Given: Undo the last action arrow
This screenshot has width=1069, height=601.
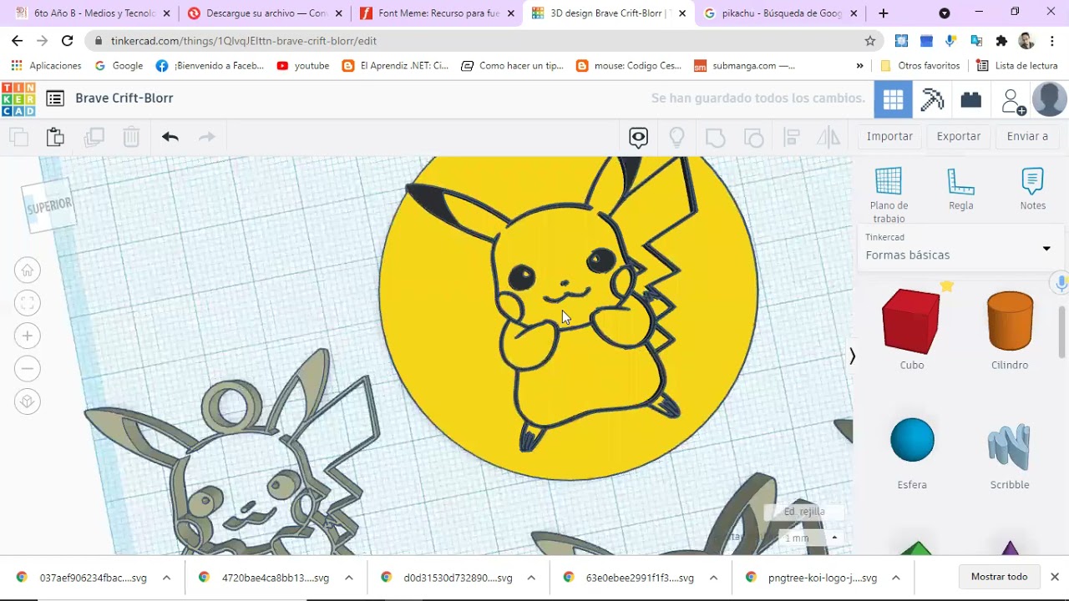Looking at the screenshot, I should [x=170, y=137].
